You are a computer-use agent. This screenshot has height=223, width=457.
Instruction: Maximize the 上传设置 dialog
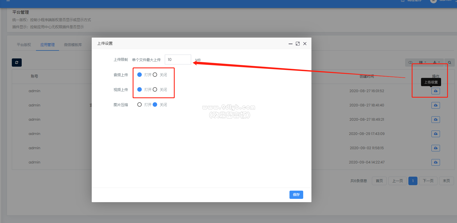(298, 44)
